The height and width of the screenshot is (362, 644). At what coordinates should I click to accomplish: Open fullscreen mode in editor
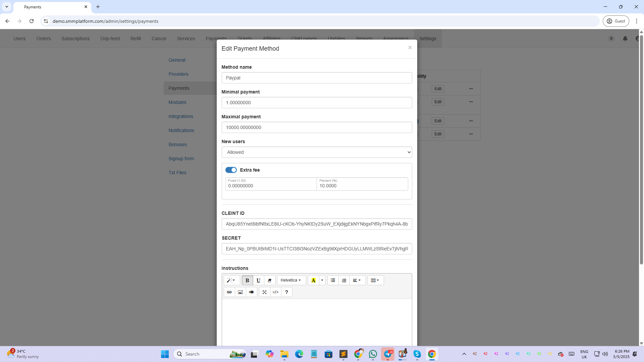pyautogui.click(x=264, y=292)
